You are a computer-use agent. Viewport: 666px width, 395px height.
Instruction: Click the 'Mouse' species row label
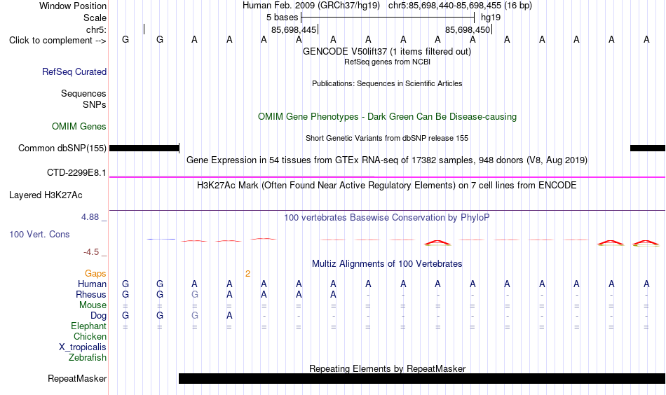[x=93, y=305]
